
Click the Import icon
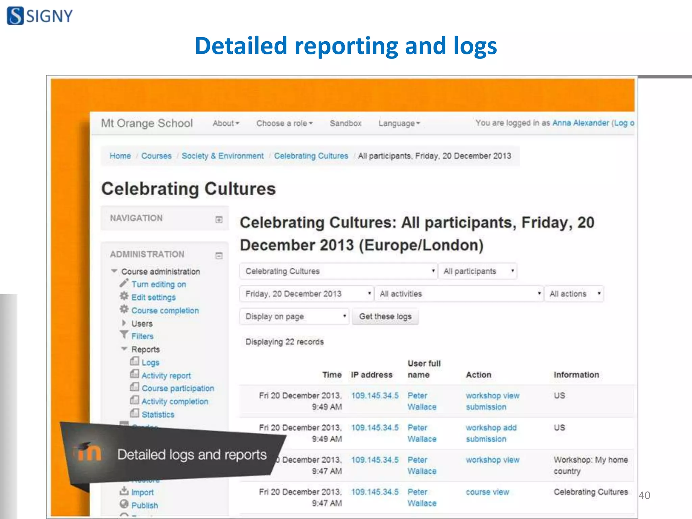[124, 491]
